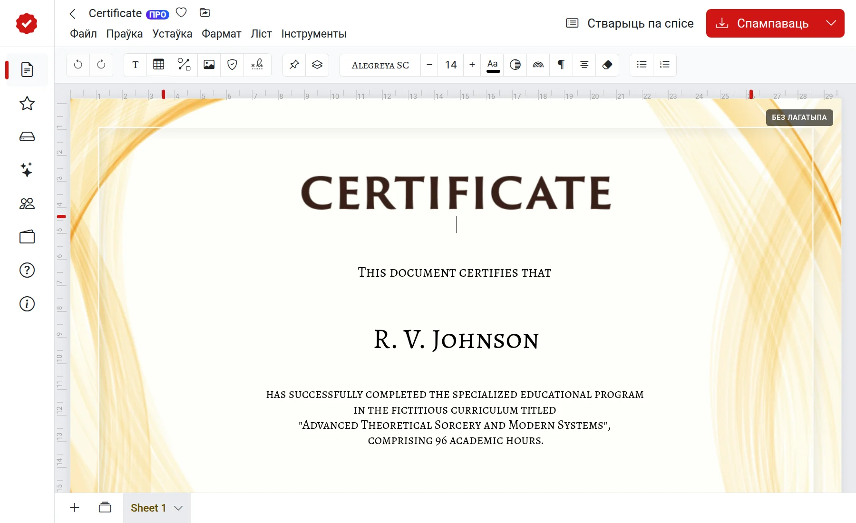This screenshot has width=856, height=523.
Task: Open the documents sidebar icon
Action: (x=27, y=70)
